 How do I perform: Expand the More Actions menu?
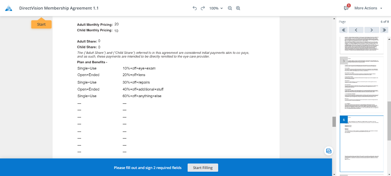(368, 8)
